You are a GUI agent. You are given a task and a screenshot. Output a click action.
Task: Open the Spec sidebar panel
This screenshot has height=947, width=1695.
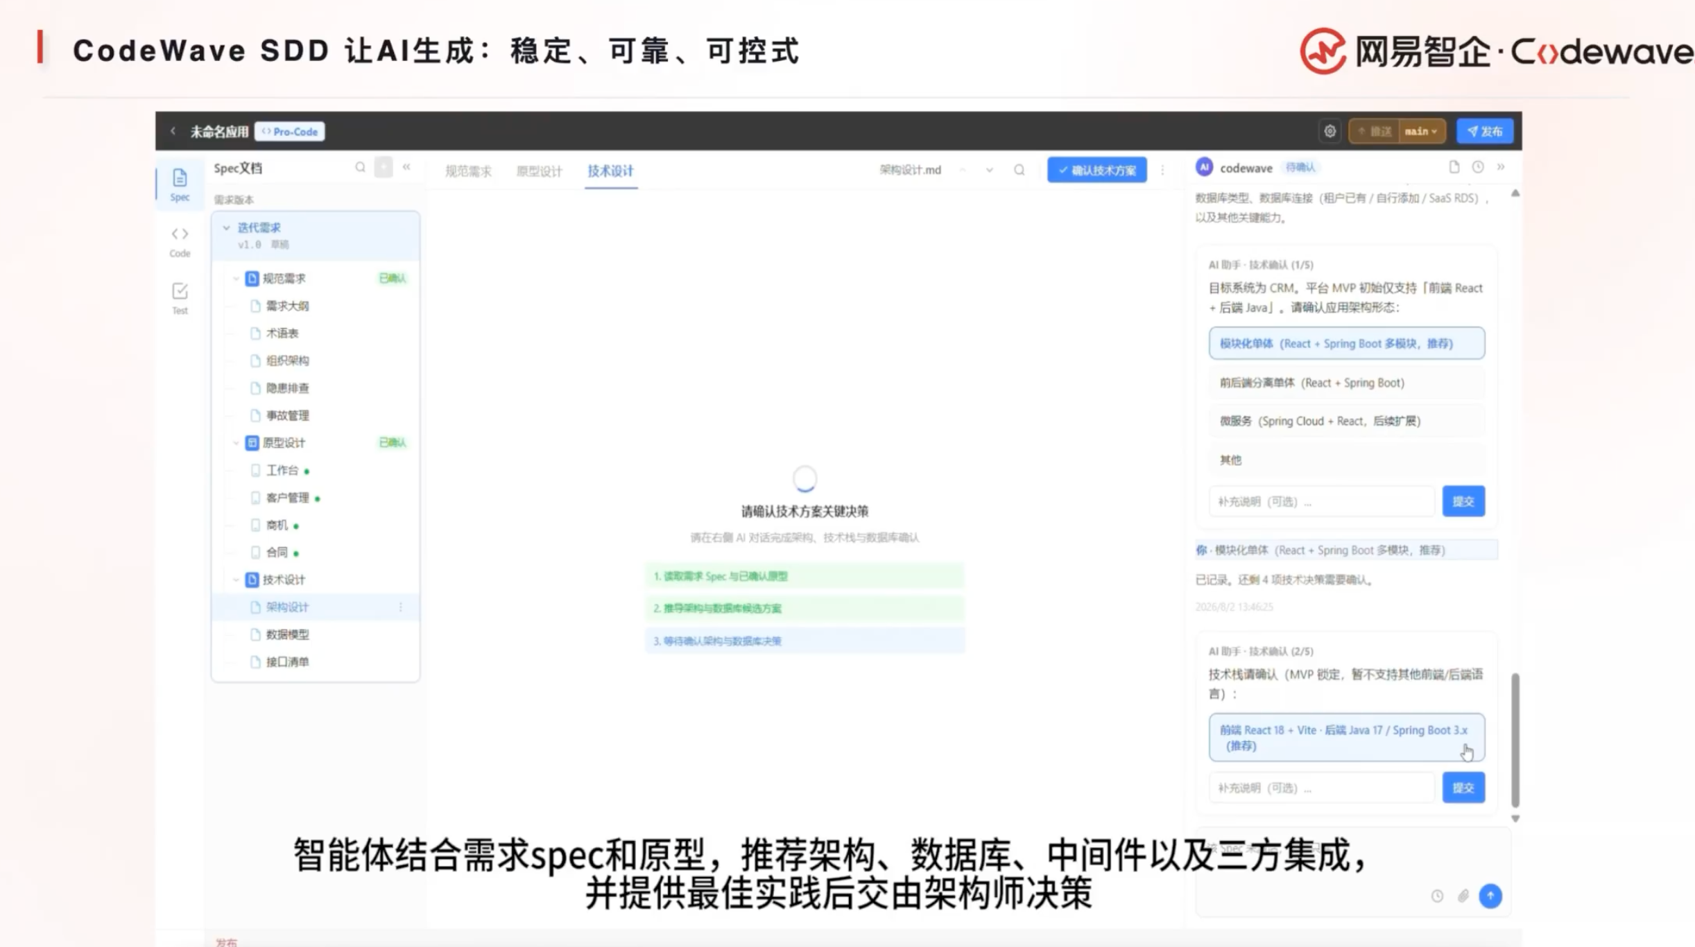pos(180,184)
